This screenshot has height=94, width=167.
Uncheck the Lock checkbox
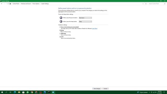pyautogui.click(x=60, y=37)
